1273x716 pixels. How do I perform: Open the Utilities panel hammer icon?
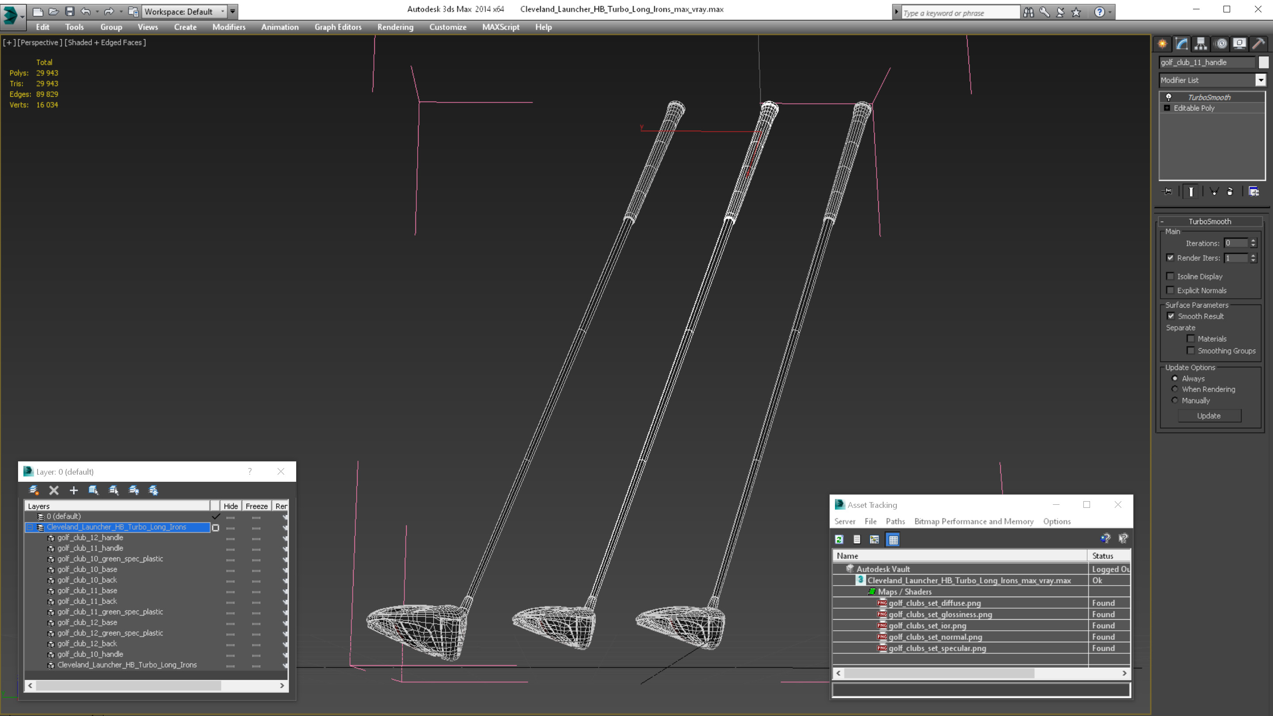1258,43
